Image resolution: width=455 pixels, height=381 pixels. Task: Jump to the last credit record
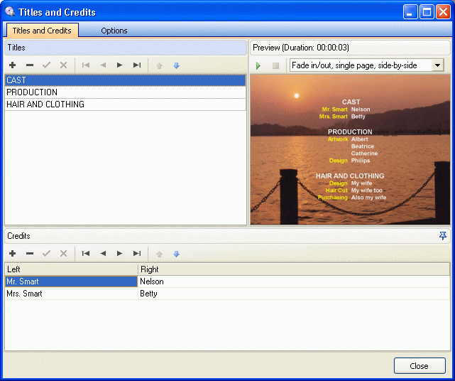point(137,254)
